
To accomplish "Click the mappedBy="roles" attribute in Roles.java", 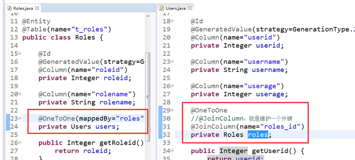I will point(111,118).
